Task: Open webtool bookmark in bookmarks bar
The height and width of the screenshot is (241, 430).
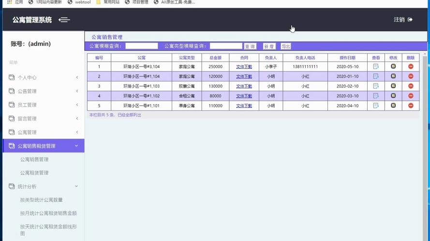Action: click(79, 2)
